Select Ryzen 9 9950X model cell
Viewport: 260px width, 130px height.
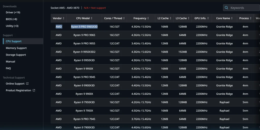click(x=84, y=69)
